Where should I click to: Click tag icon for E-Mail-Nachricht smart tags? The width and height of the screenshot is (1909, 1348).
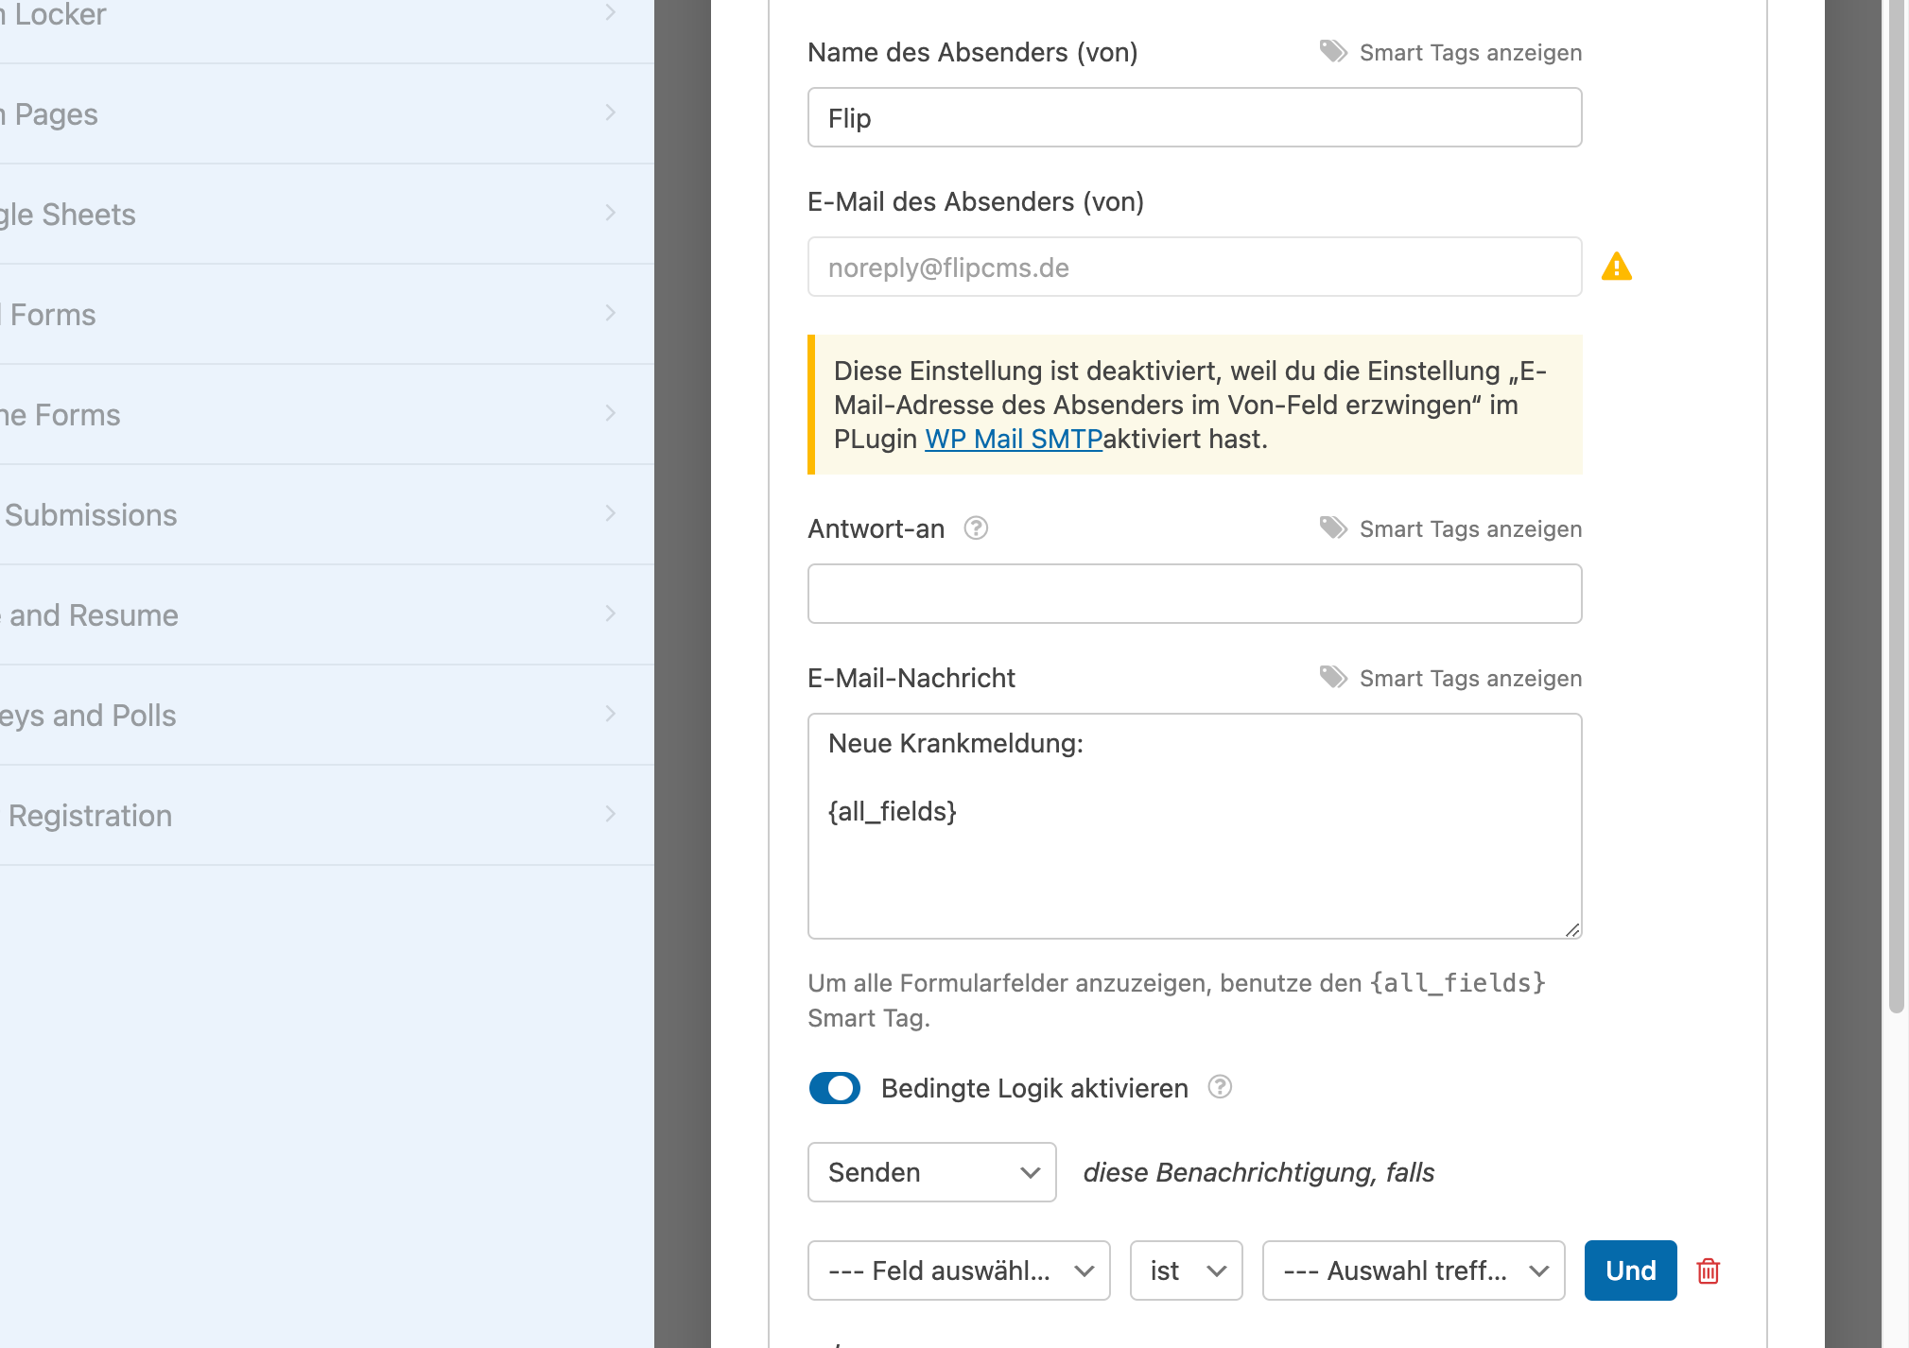[x=1333, y=677]
